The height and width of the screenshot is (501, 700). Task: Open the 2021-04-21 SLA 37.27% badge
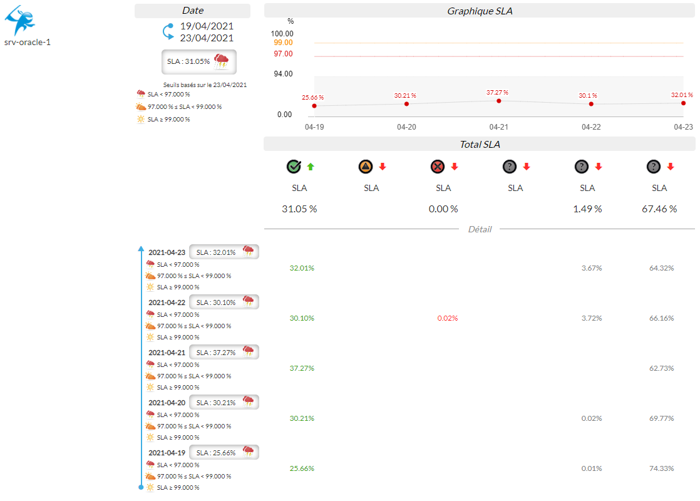point(224,352)
